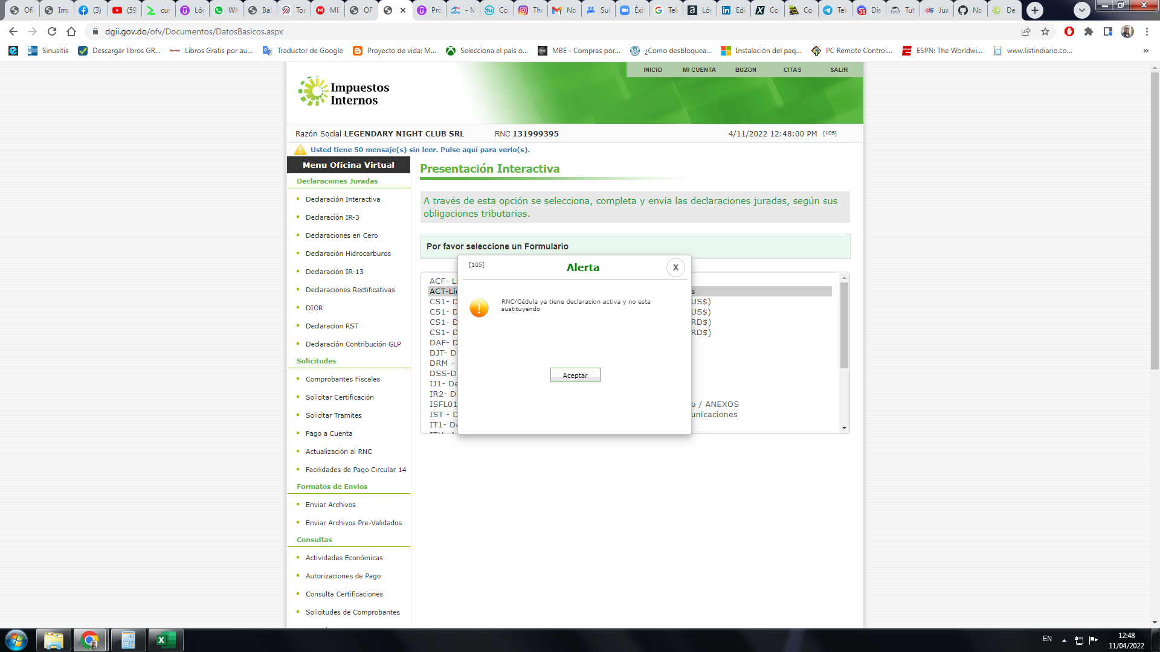Screen dimensions: 1160x652
Task: Open Excel from the taskbar
Action: tap(165, 640)
